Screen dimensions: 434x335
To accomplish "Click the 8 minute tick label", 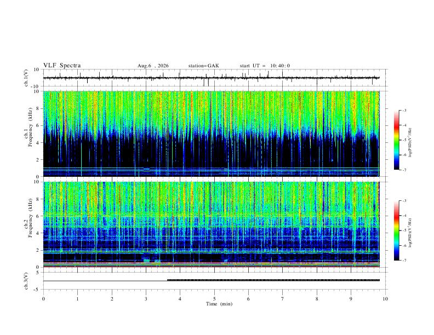I will (317, 299).
